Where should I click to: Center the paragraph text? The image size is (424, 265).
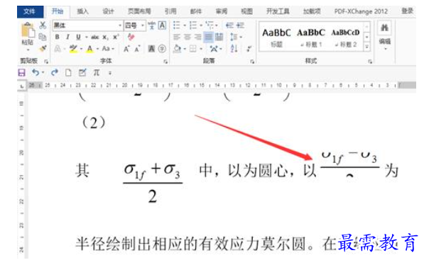click(x=187, y=37)
